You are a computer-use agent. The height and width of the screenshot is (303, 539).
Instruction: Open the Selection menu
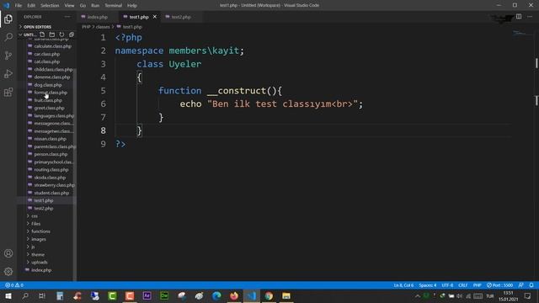click(50, 6)
